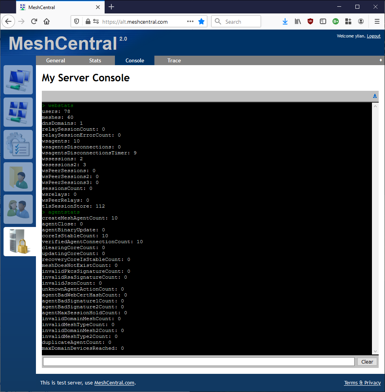Click "wssessions2: 3" line

pos(64,165)
